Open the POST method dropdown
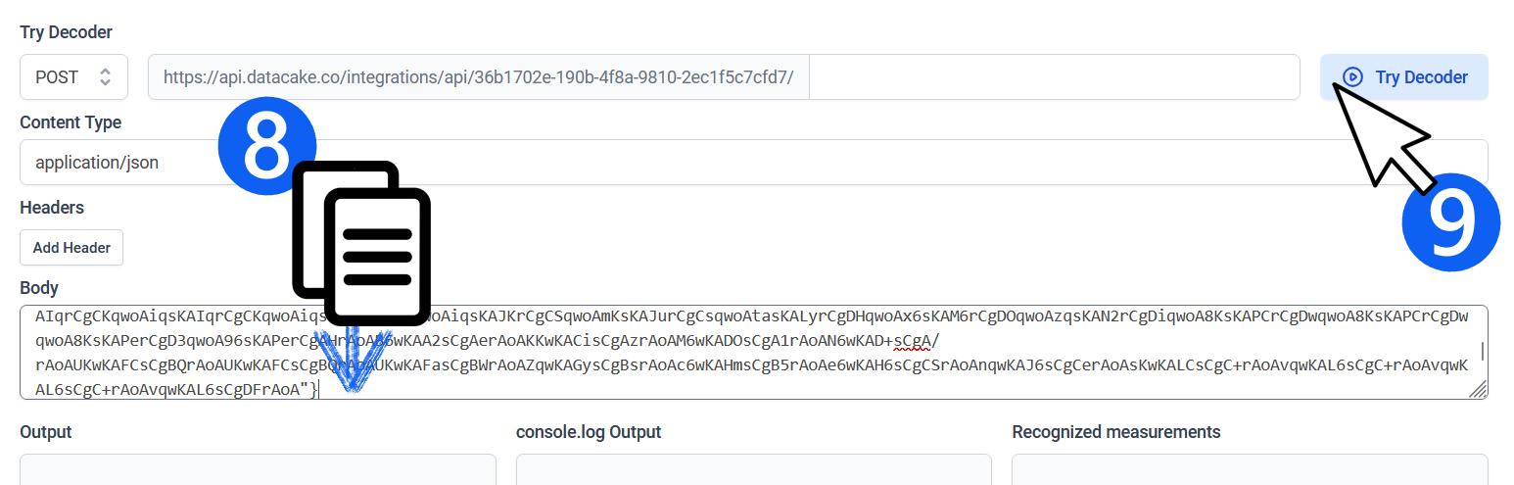Image resolution: width=1514 pixels, height=485 pixels. 73,76
